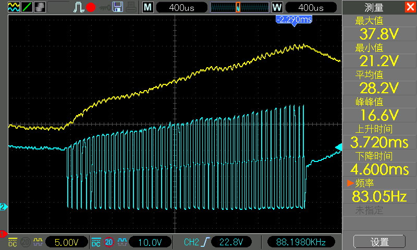Click the -2.290ms trigger position marker

pos(294,20)
